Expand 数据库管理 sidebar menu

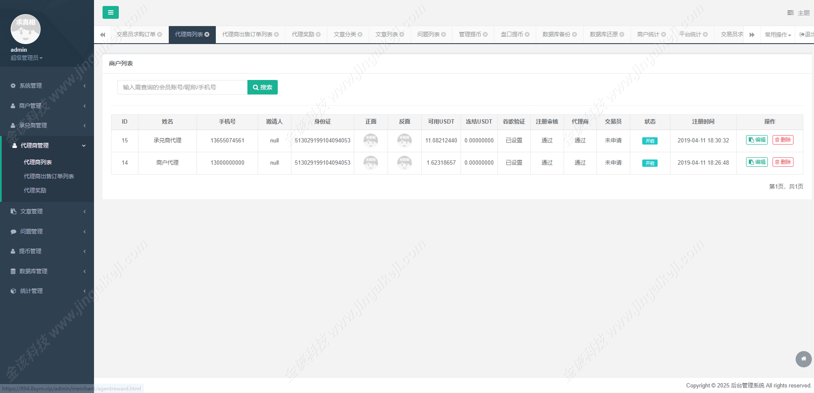pos(47,271)
